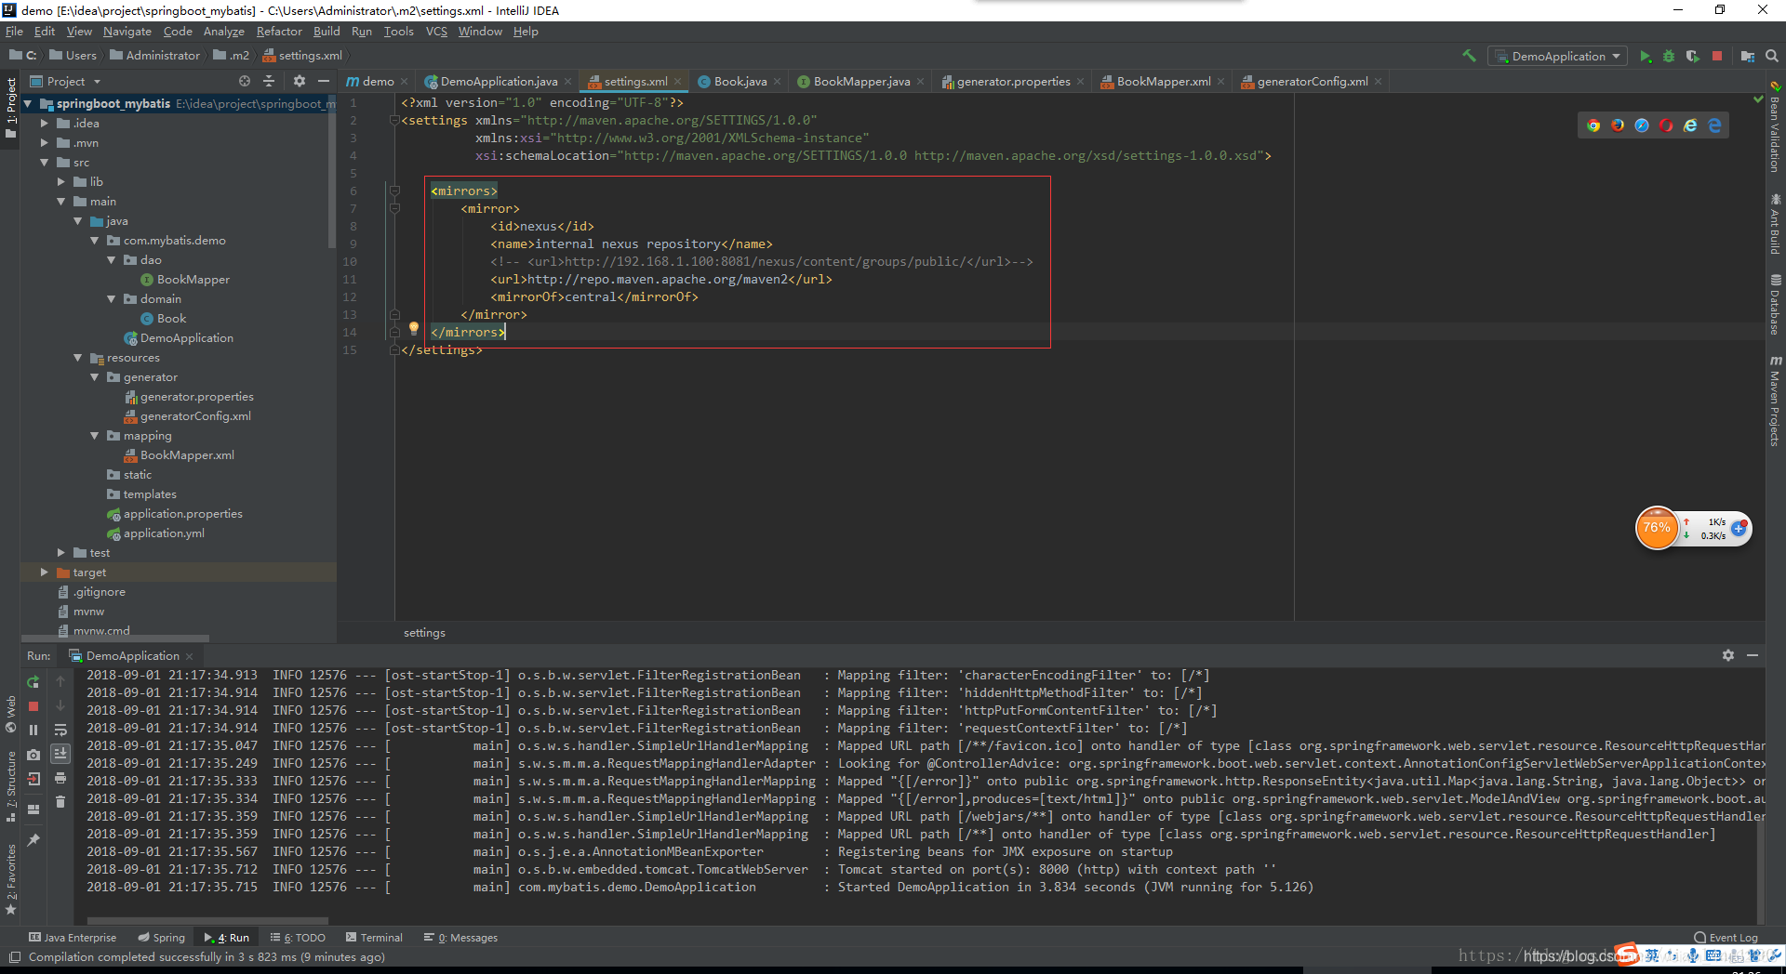Open settings.xml in Safari browser

point(1642,125)
